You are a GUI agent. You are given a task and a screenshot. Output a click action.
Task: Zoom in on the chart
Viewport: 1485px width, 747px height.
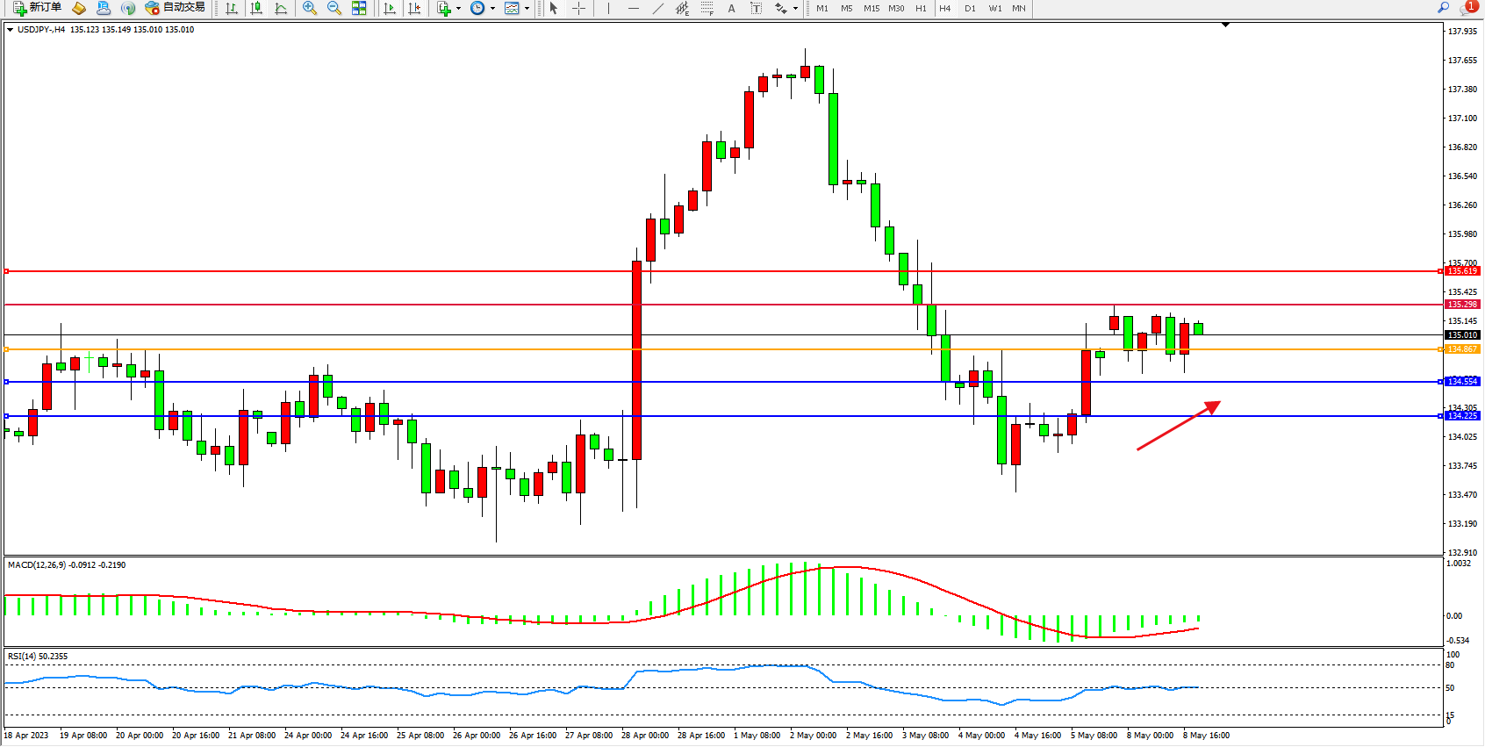click(x=310, y=8)
